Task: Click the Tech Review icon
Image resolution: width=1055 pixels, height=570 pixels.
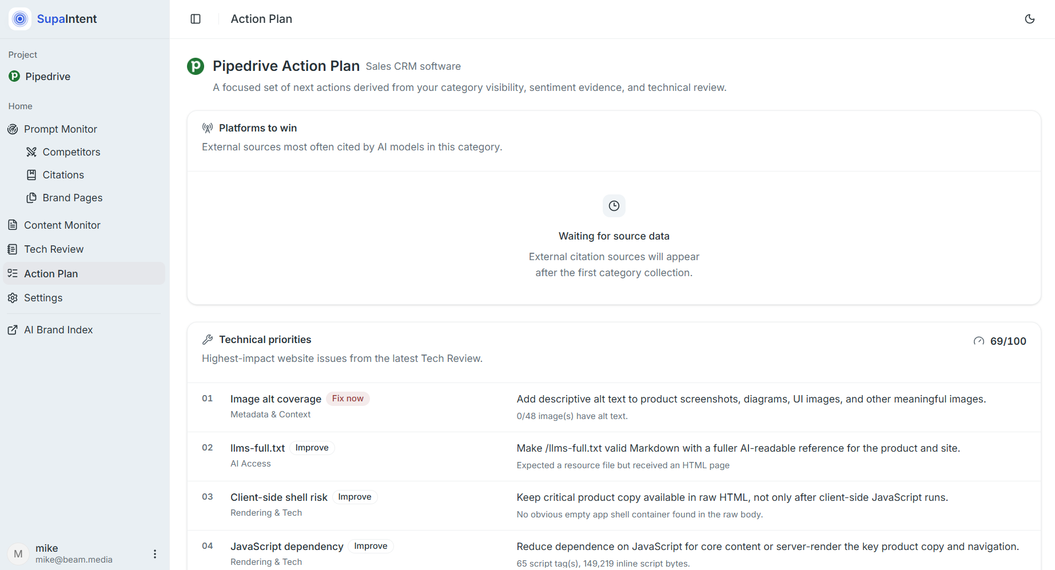Action: pos(13,249)
